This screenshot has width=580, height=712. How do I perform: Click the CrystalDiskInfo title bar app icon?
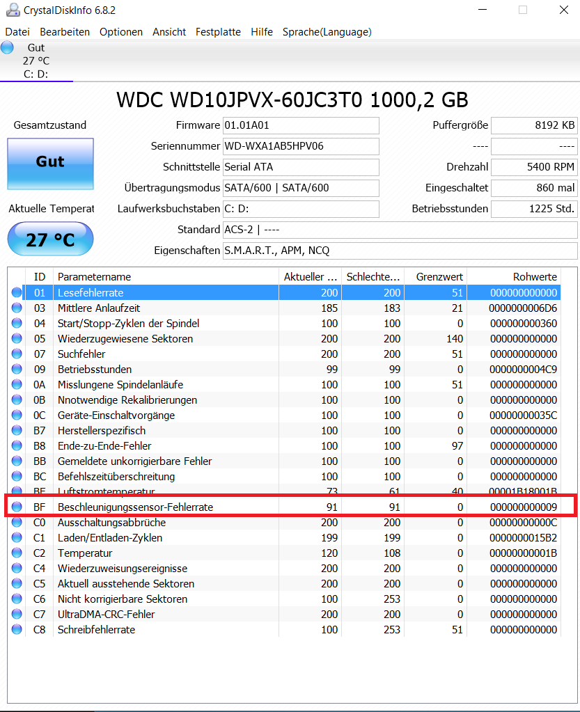(13, 10)
